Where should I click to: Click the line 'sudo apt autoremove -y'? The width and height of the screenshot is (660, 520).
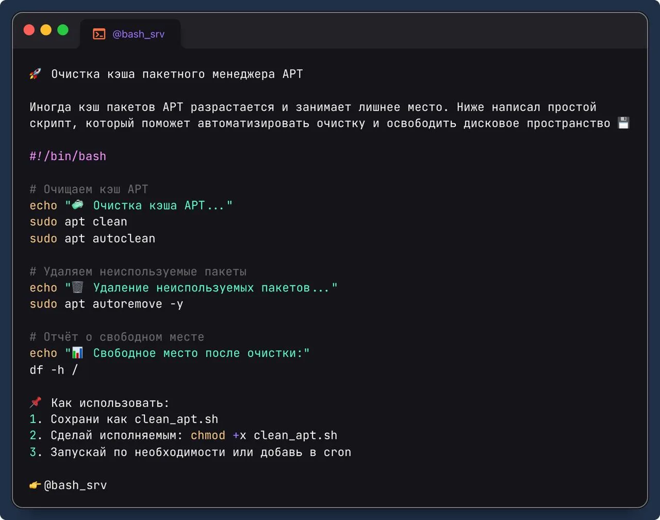106,304
